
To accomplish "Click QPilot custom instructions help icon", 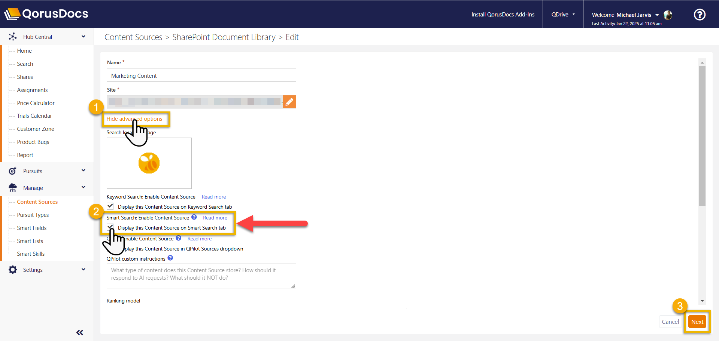I will (x=170, y=258).
